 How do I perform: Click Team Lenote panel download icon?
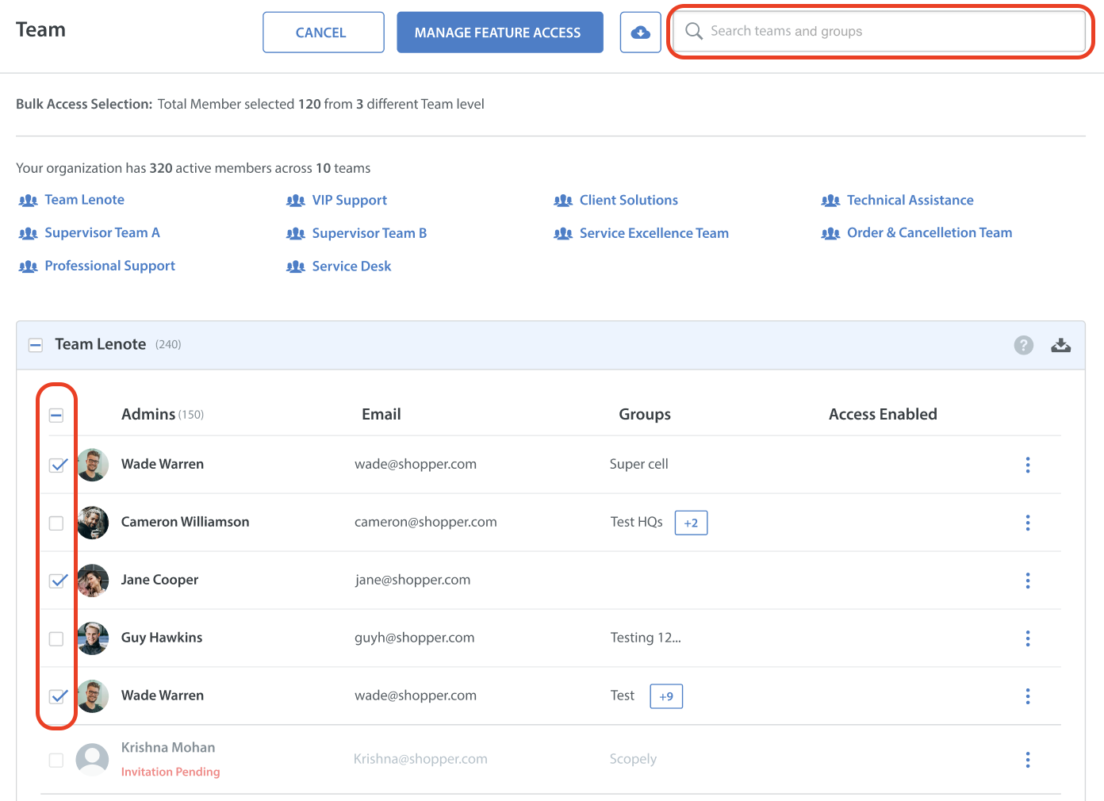click(1060, 345)
